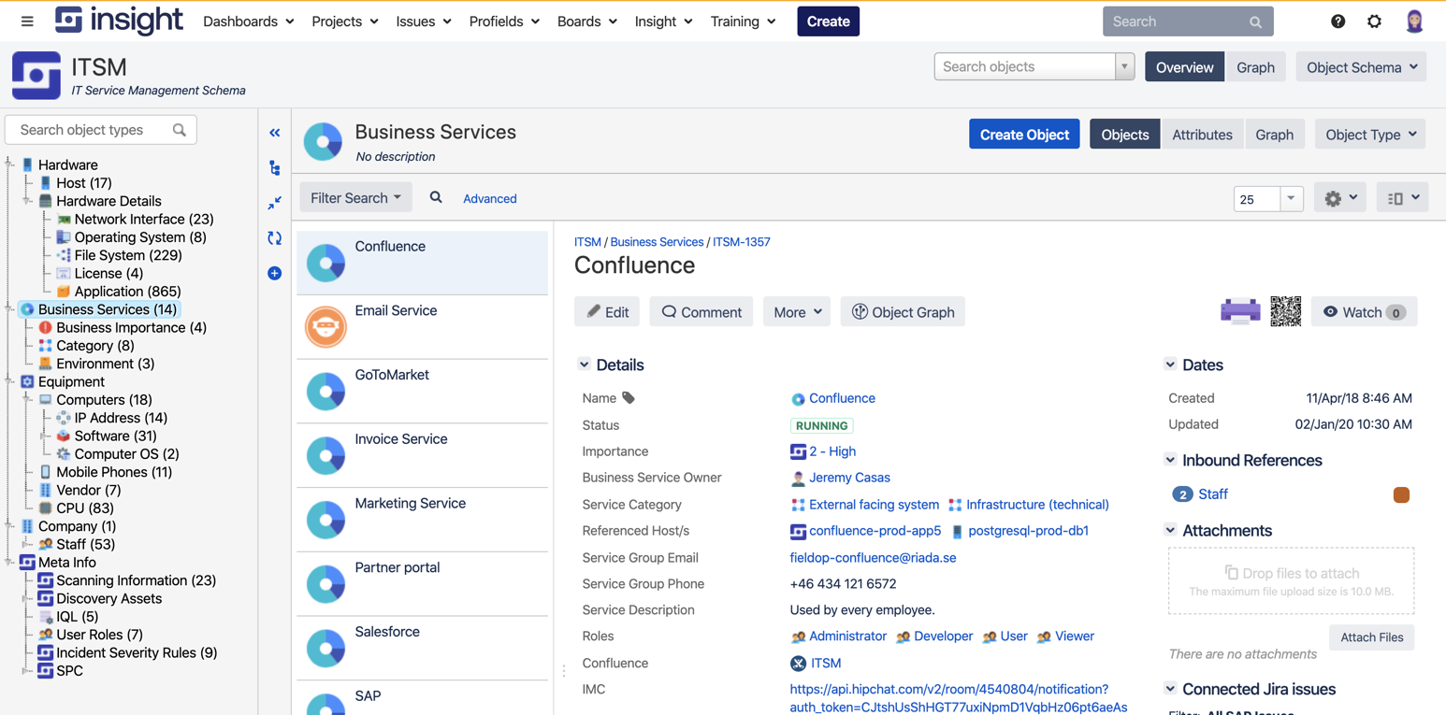Click the tag icon next to Name
The height and width of the screenshot is (715, 1446).
pos(629,398)
